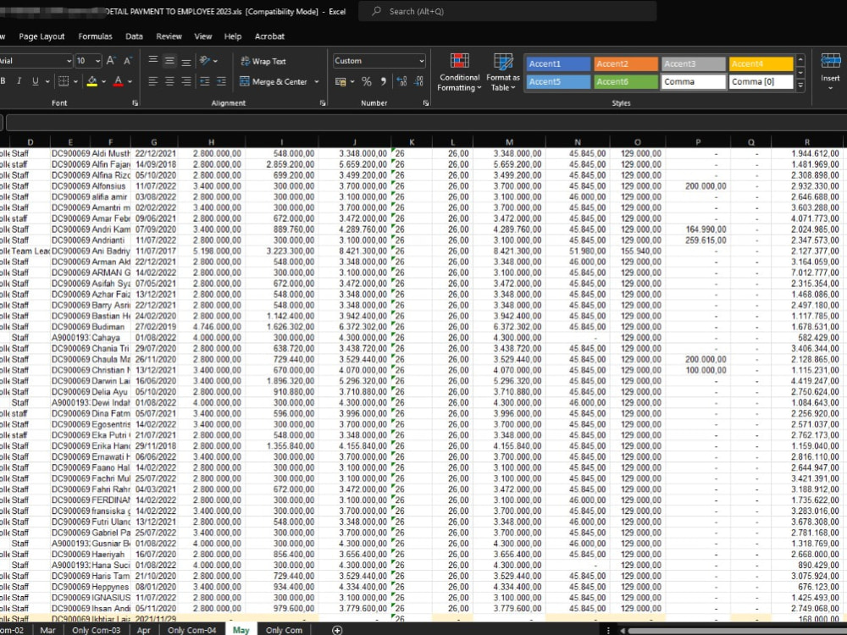
Task: Click into the formula bar
Action: pyautogui.click(x=426, y=123)
